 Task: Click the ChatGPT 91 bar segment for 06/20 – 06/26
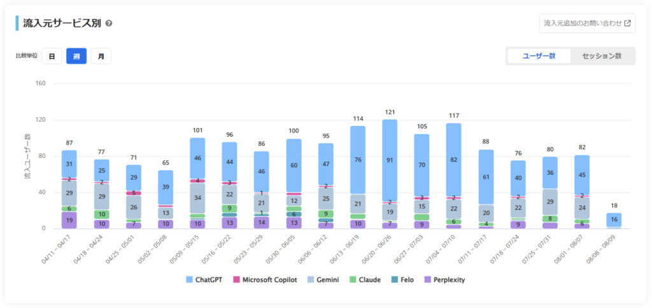pyautogui.click(x=390, y=160)
